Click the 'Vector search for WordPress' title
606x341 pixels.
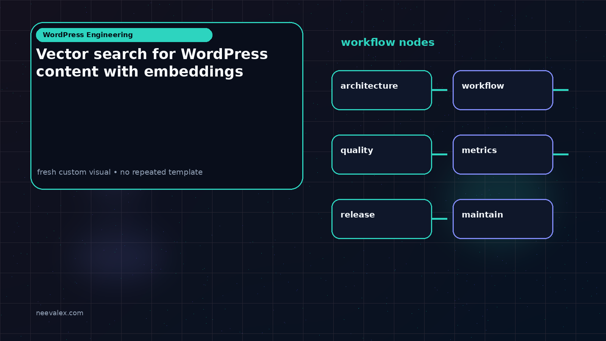[x=152, y=54]
